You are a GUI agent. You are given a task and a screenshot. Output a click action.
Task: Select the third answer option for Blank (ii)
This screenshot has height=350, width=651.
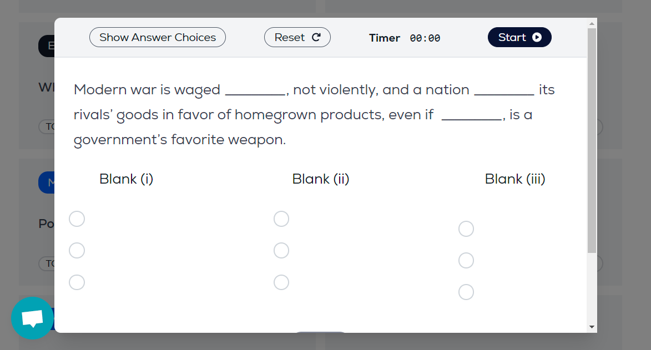(x=281, y=282)
